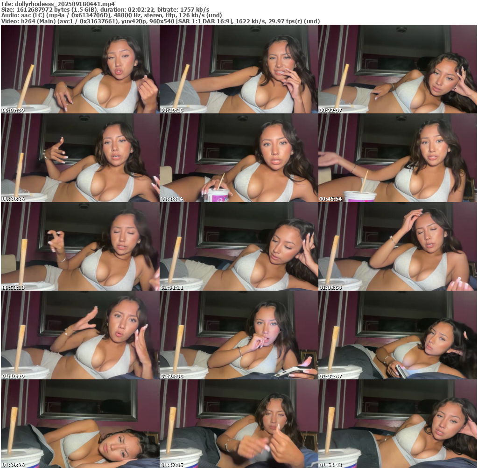
Task: Click the 01:08:50 frame
Action: pos(398,247)
